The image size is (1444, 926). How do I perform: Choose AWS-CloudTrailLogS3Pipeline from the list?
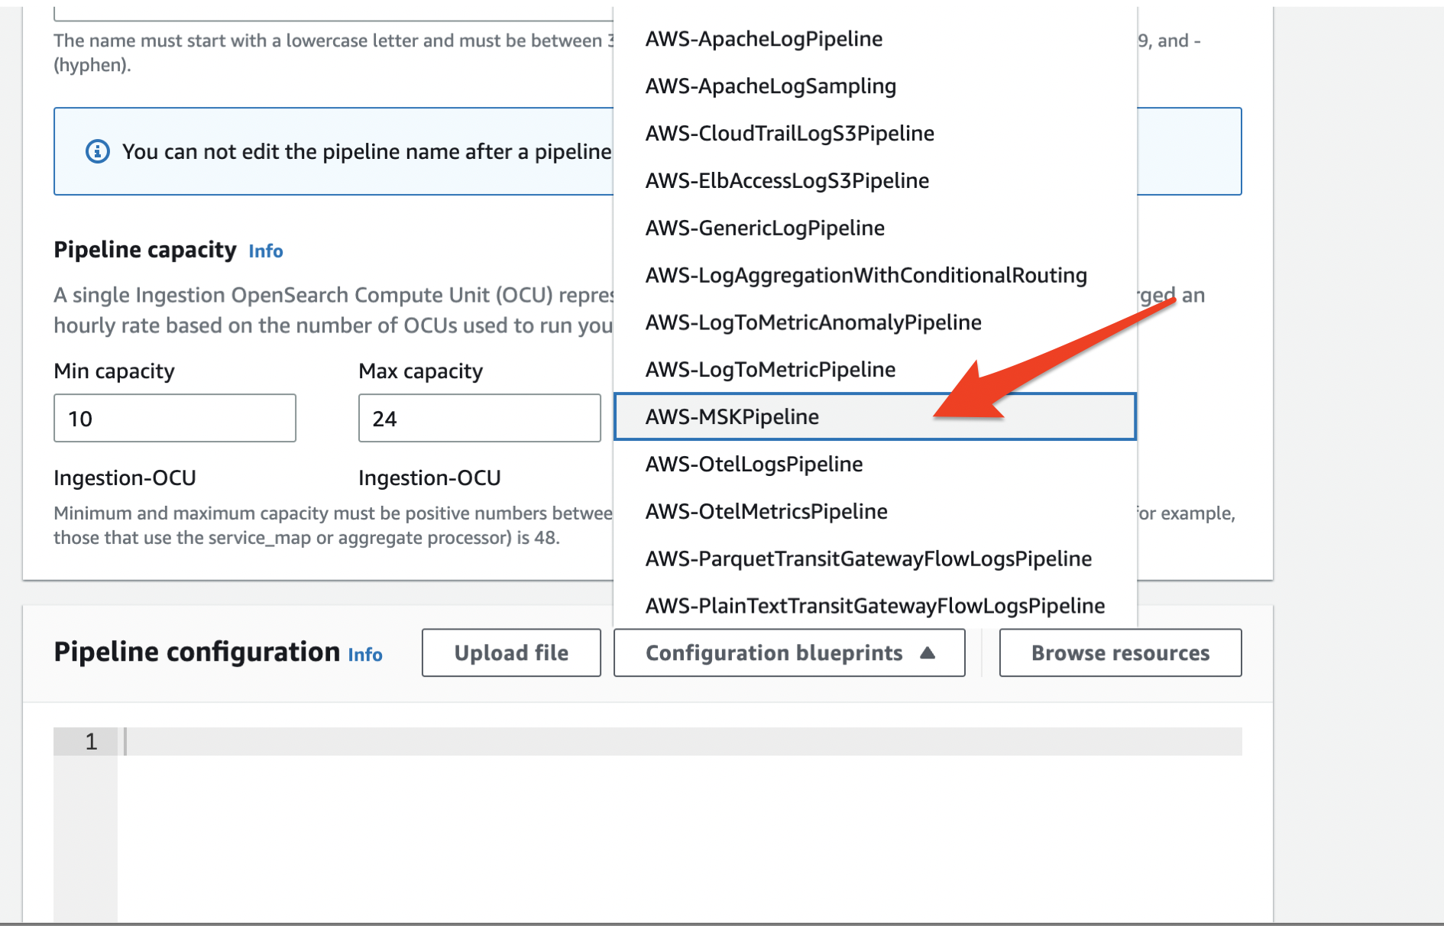pos(875,134)
